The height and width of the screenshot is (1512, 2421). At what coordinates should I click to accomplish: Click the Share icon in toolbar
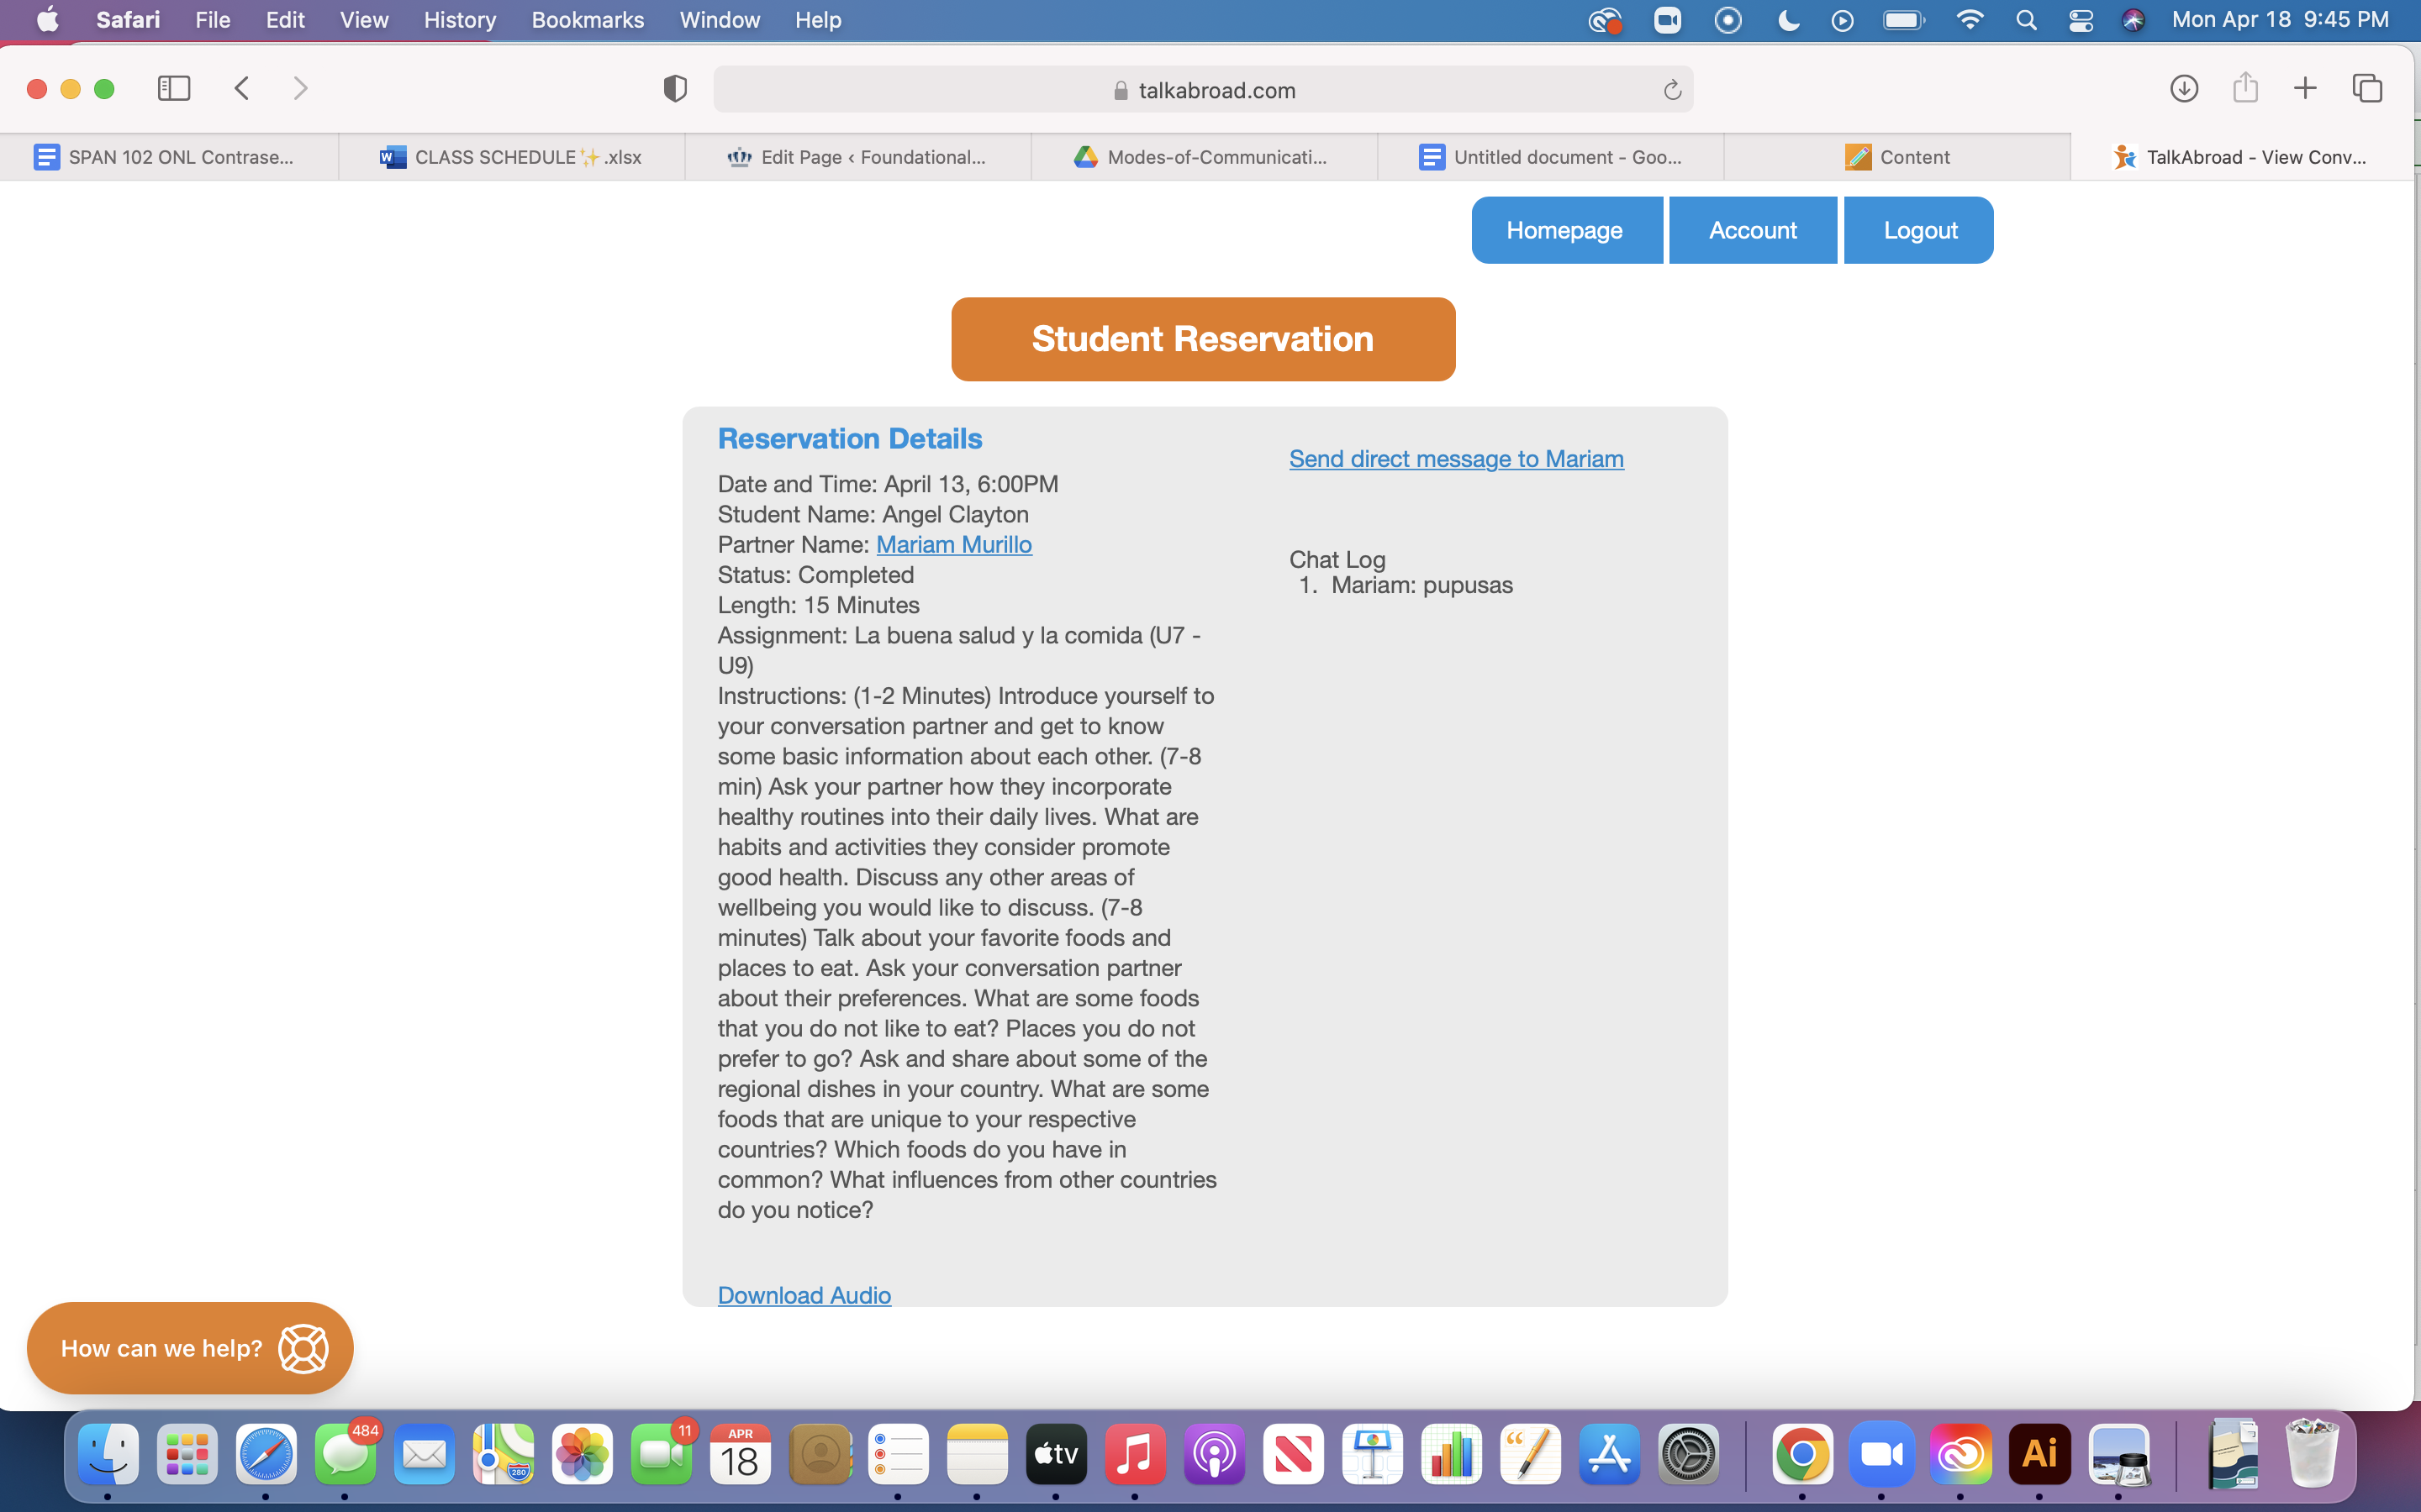[2245, 88]
